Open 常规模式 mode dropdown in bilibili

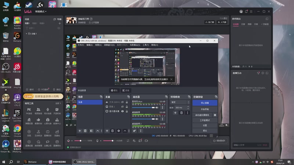[41, 11]
